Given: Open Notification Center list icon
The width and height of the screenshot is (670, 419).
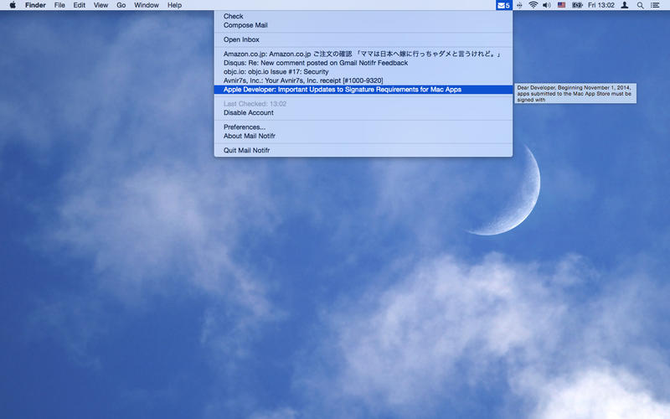Looking at the screenshot, I should click(655, 5).
